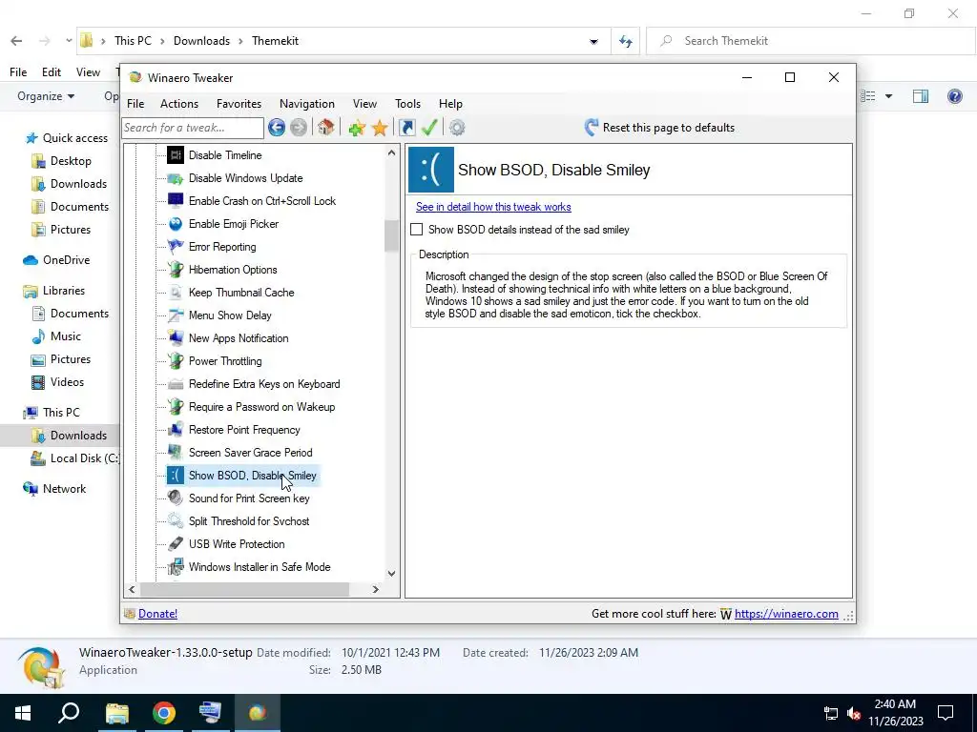The image size is (977, 732).
Task: Select Keep Thumbnail Cache tweak
Action: point(241,293)
